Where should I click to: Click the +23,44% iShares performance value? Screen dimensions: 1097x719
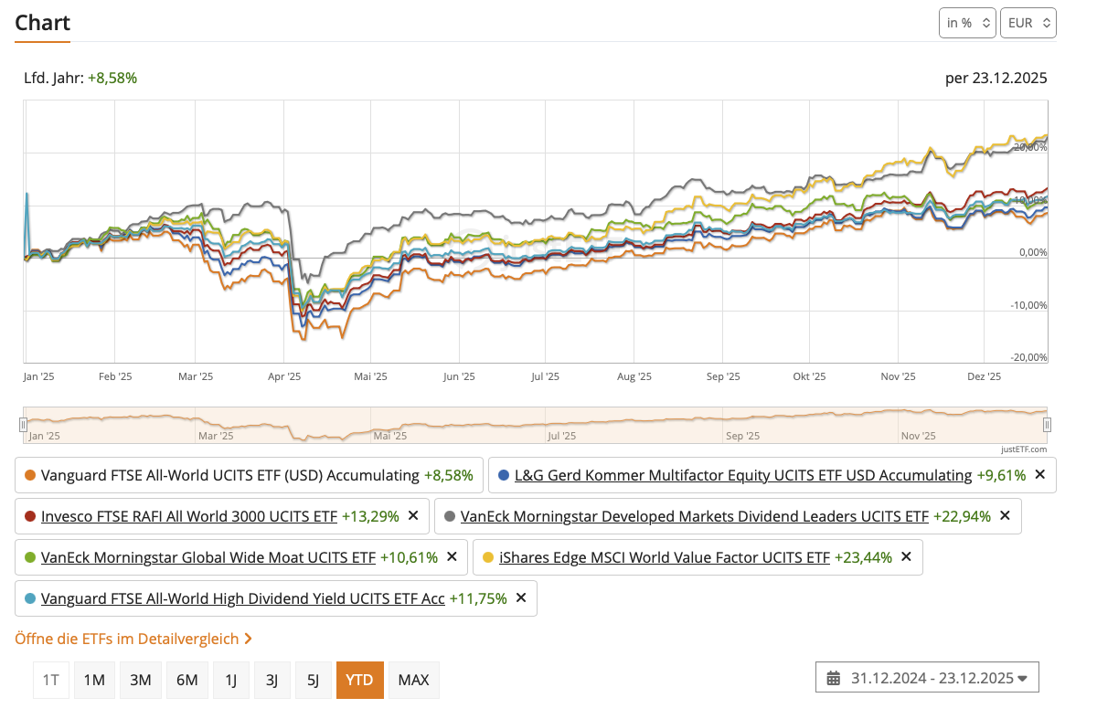[x=863, y=557]
